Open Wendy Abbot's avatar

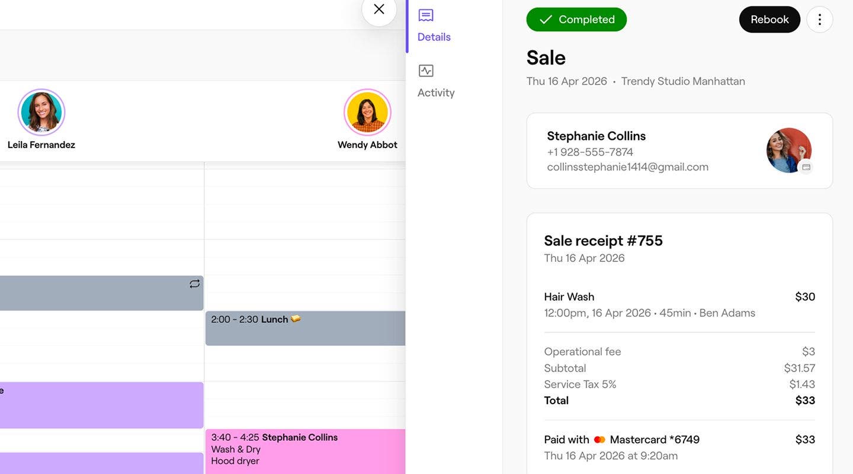(x=367, y=113)
